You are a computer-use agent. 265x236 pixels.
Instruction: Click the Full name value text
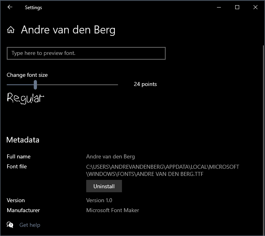click(110, 156)
